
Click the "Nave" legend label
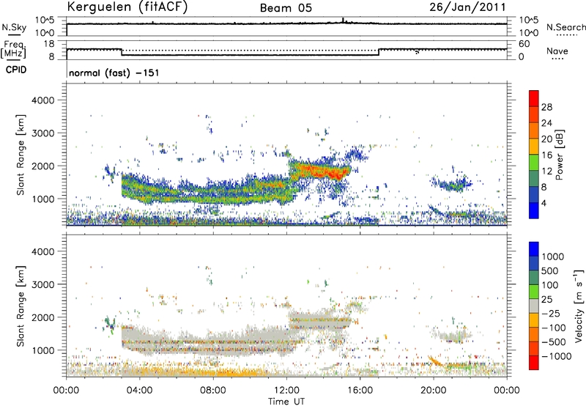[557, 51]
